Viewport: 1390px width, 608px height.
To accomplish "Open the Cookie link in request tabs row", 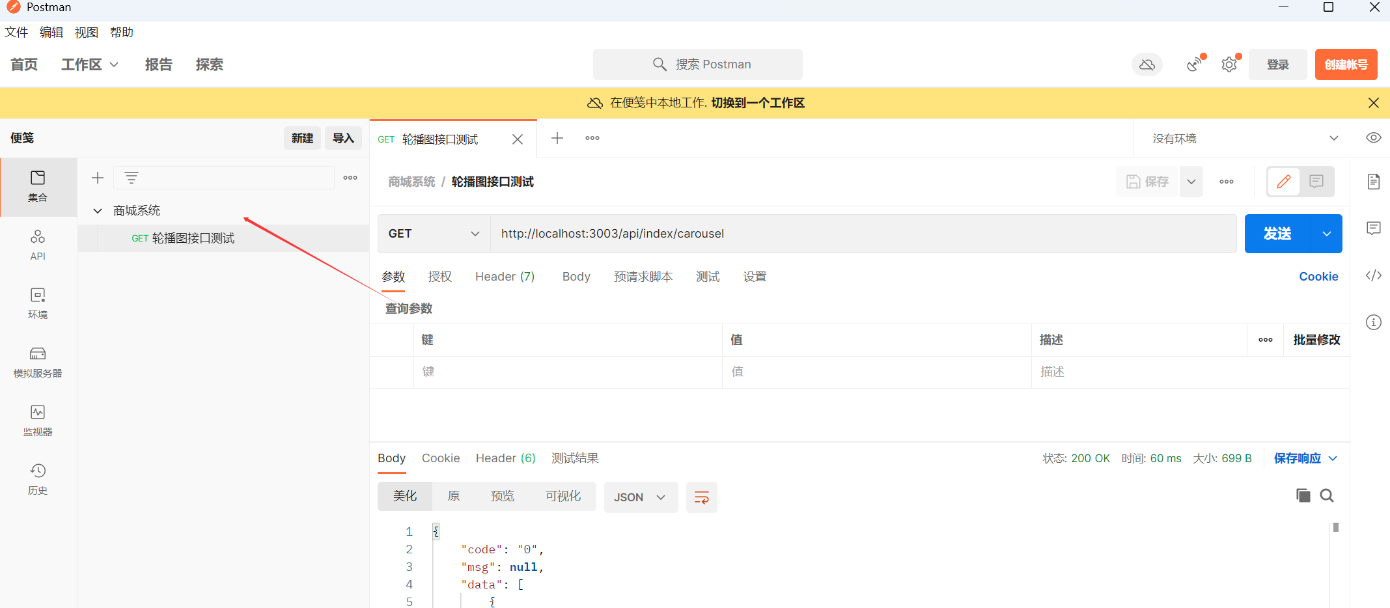I will coord(1318,277).
